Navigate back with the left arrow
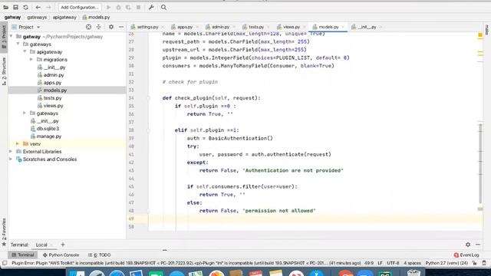The image size is (491, 276). pos(38,7)
